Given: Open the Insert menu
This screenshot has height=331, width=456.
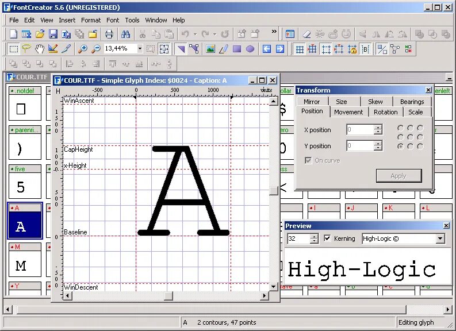Looking at the screenshot, I should pos(67,20).
